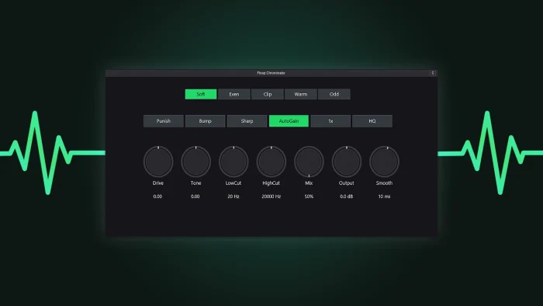543x306 pixels.
Task: Click the Tone value 0.00
Action: (195, 196)
